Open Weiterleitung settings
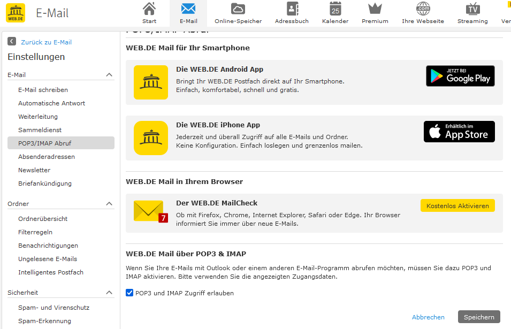This screenshot has width=511, height=329. pos(38,117)
